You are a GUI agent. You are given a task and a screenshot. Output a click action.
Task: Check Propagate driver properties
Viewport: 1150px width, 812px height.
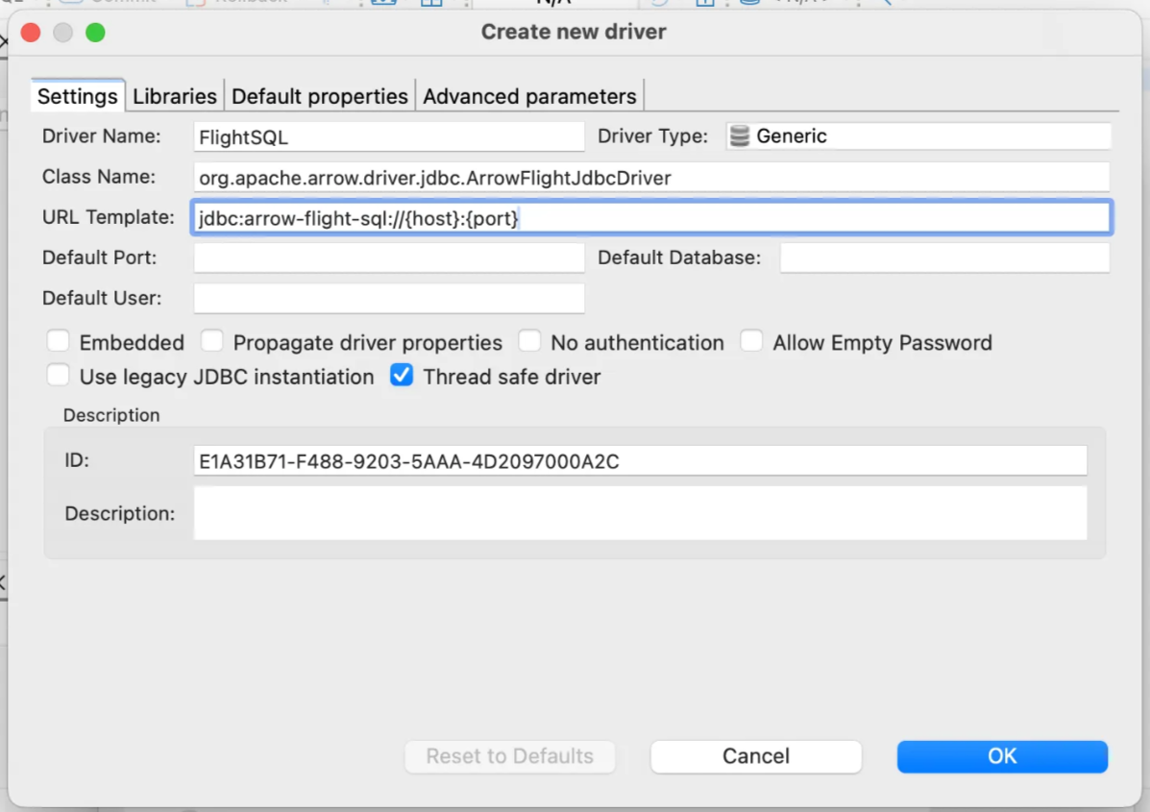coord(212,342)
